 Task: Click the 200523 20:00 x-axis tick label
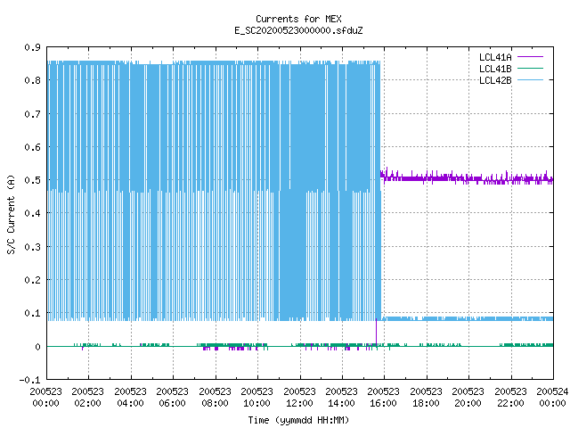tap(468, 397)
